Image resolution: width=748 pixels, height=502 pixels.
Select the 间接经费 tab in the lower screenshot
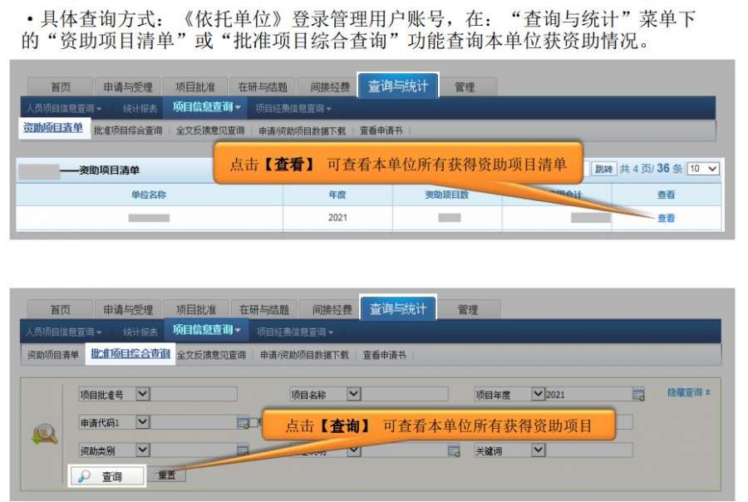(x=332, y=310)
